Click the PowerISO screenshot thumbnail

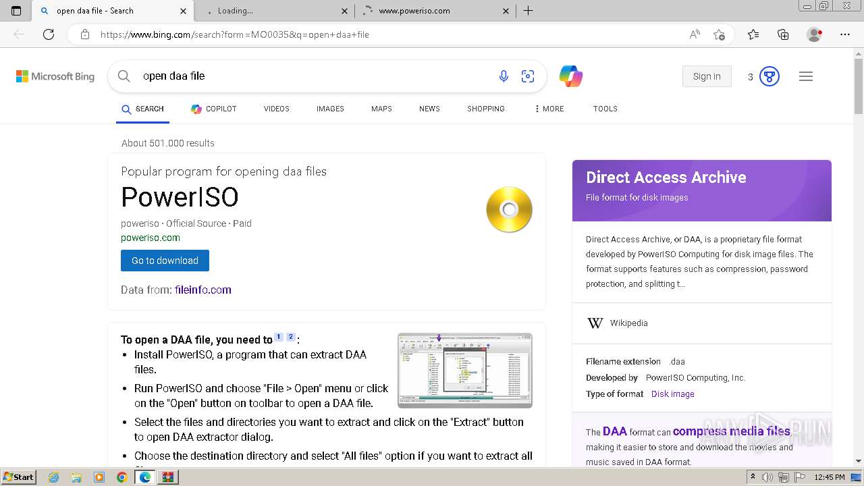pos(465,371)
